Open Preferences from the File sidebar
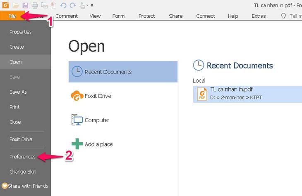The width and height of the screenshot is (302, 196). (22, 157)
